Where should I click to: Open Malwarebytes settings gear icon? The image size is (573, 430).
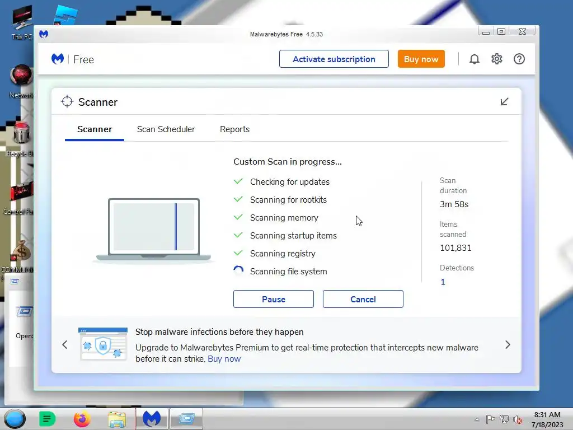pos(497,59)
